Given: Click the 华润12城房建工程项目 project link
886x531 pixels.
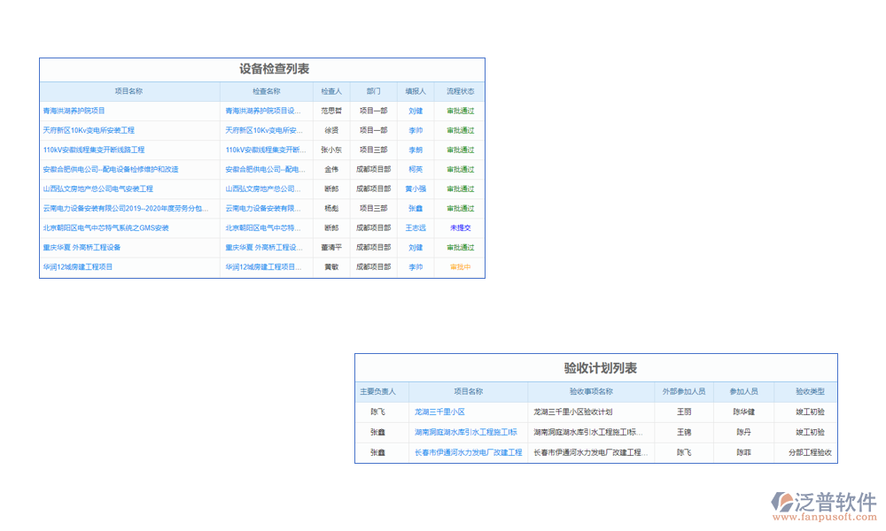Looking at the screenshot, I should point(78,266).
